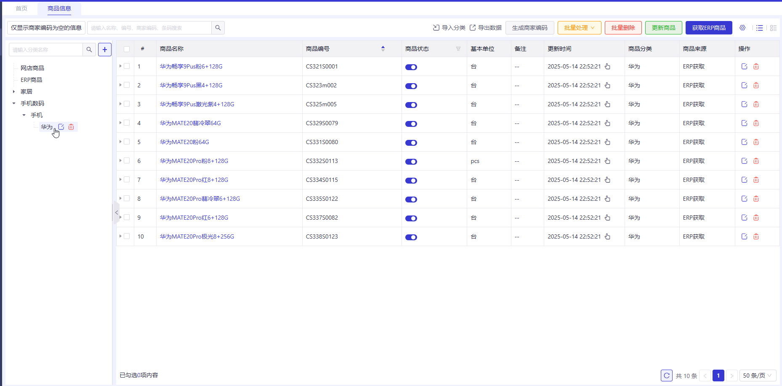Focus the product name search field
782x386 pixels.
(x=149, y=28)
